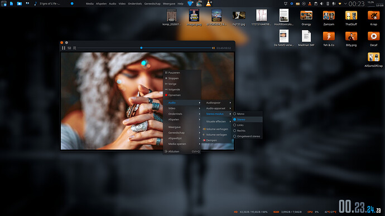
Task: Select the Links radio option
Action: tap(247, 125)
